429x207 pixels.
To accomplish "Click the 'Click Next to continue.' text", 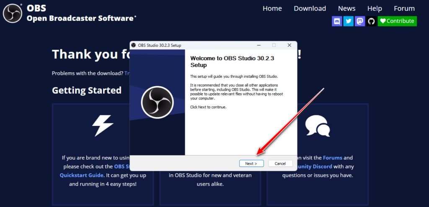I will click(208, 107).
